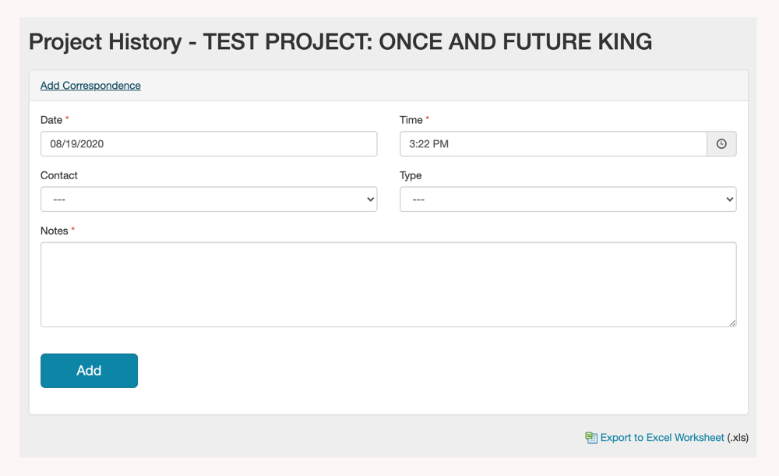Grab the Notes textarea resize handle
Screen dimensions: 779x476
coord(732,323)
